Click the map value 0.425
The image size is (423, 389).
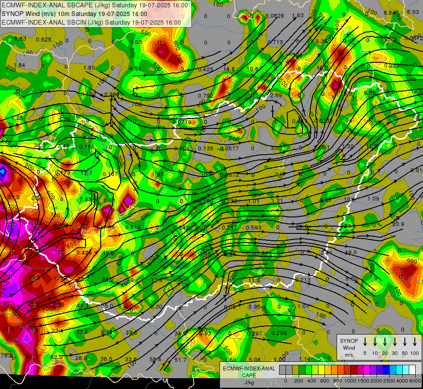(x=206, y=70)
